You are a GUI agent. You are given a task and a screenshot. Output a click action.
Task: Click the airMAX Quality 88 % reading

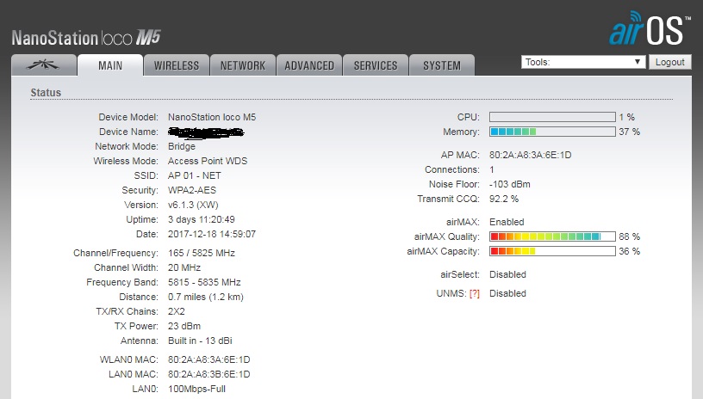pyautogui.click(x=630, y=236)
